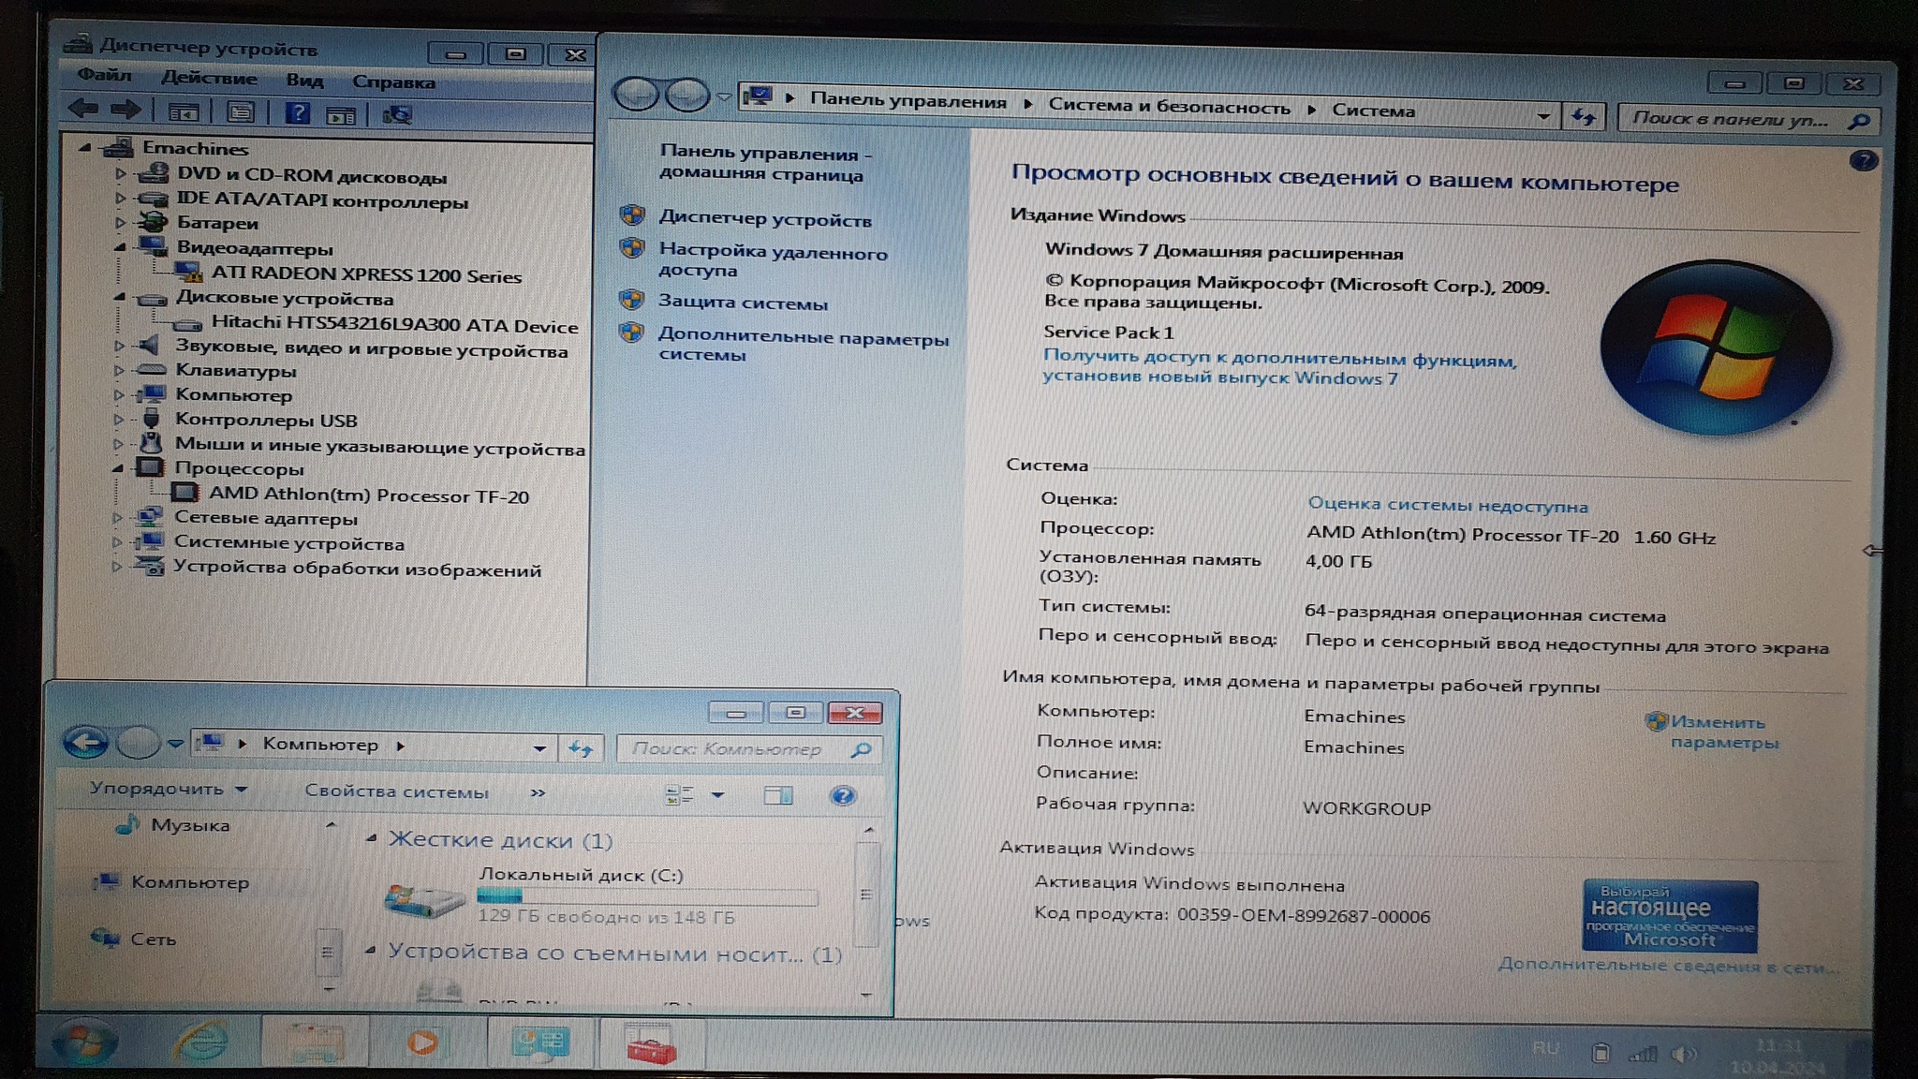This screenshot has width=1918, height=1079.
Task: Launch Windows Media Player from the taskbar
Action: [x=422, y=1042]
